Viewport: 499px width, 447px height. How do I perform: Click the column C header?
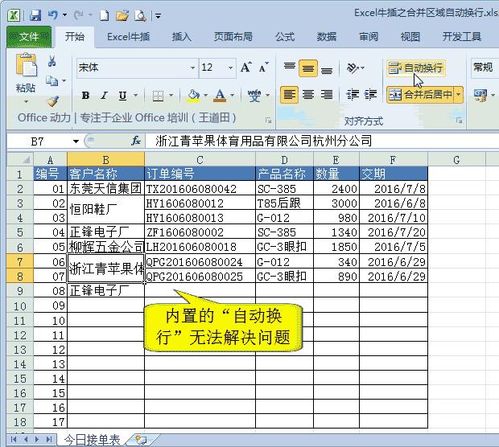pyautogui.click(x=200, y=160)
